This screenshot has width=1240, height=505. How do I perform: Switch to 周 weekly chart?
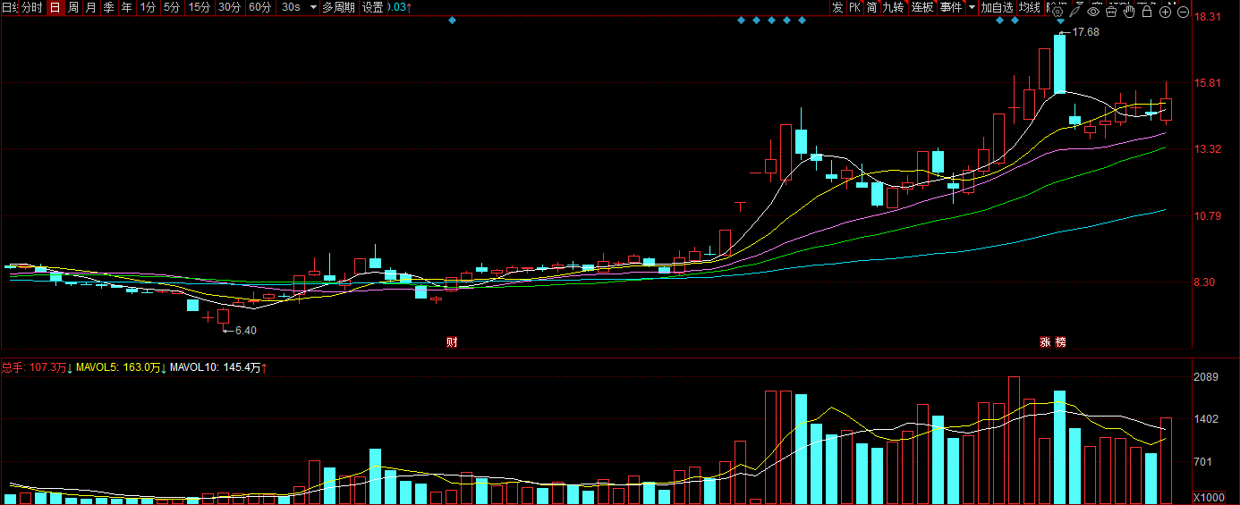73,7
